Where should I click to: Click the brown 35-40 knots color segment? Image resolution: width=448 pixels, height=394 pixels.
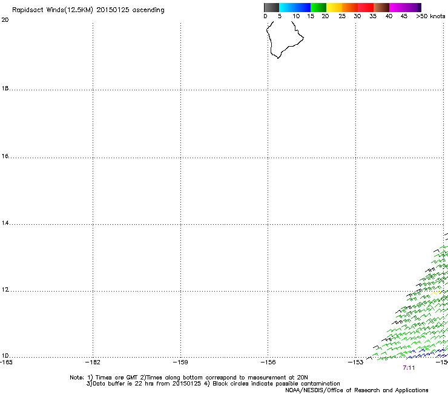[381, 7]
